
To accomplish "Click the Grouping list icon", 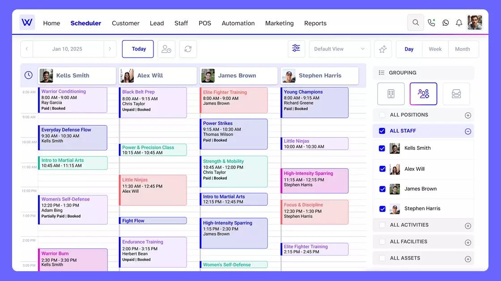I will point(382,73).
